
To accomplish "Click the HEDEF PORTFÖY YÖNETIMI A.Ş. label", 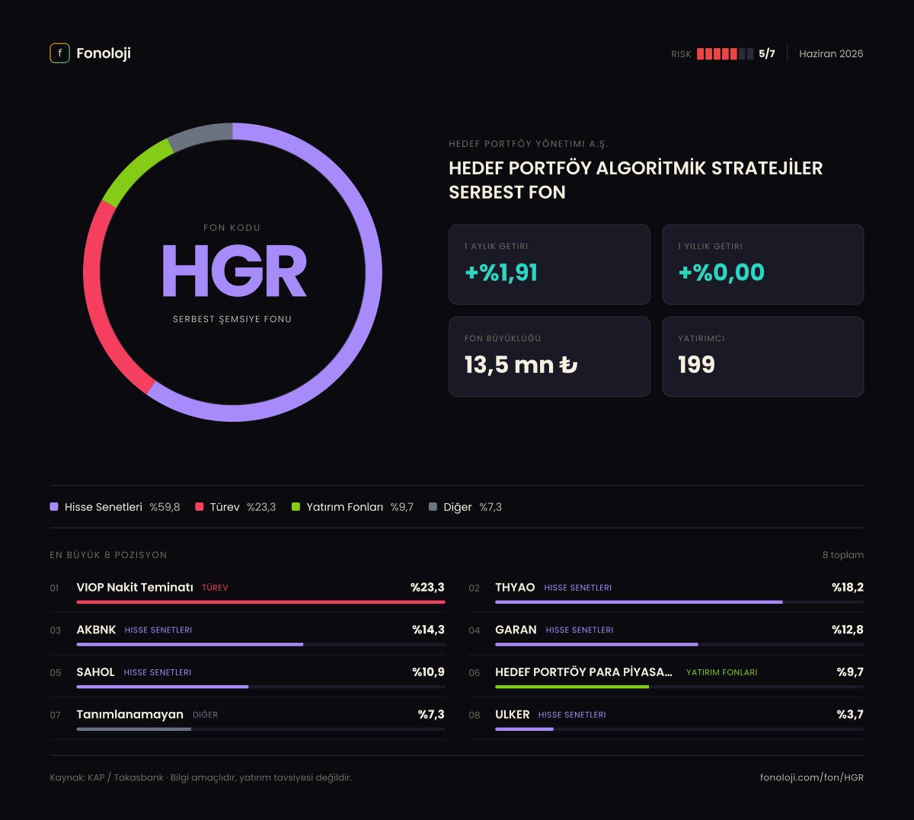I will pyautogui.click(x=528, y=144).
